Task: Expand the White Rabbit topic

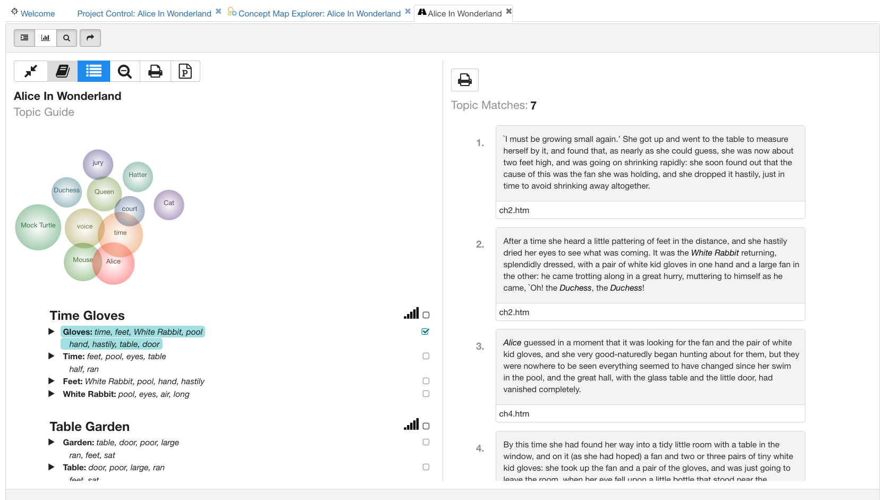Action: [51, 394]
